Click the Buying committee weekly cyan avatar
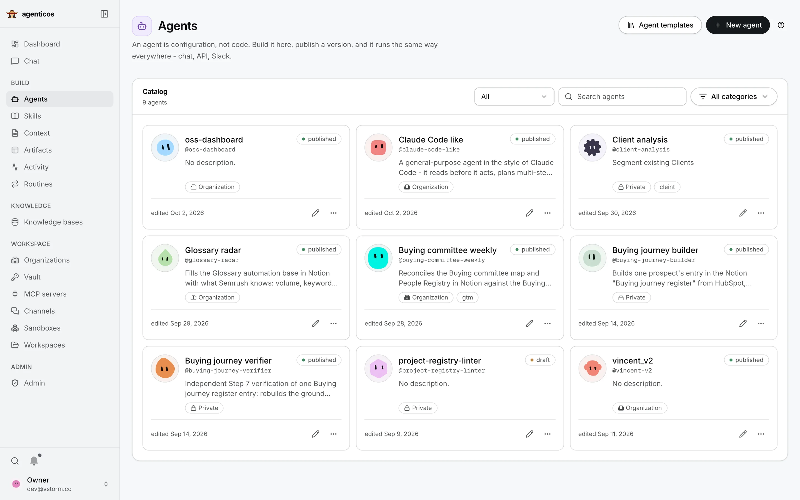Image resolution: width=800 pixels, height=500 pixels. 378,258
